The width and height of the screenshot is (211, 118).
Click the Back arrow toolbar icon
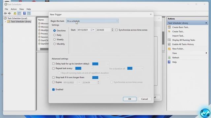(5, 13)
